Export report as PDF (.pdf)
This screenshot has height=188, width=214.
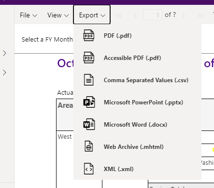[137, 35]
